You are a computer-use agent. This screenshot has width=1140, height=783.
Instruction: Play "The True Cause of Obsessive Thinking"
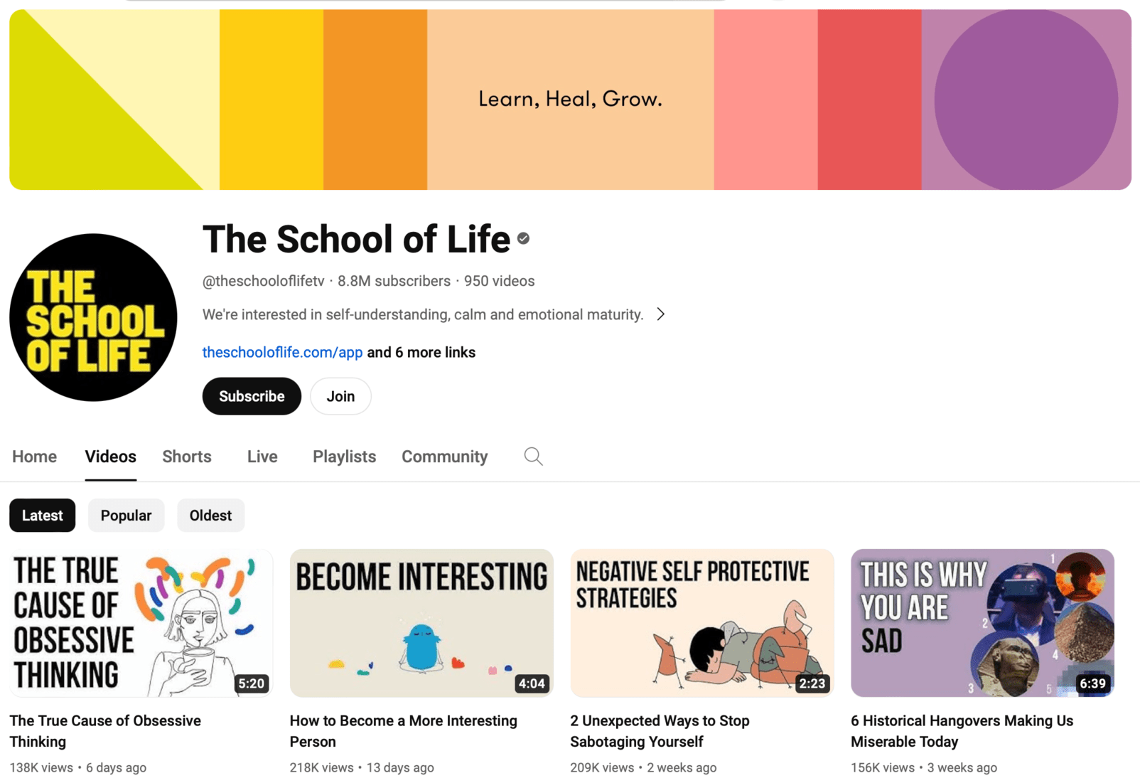(140, 622)
